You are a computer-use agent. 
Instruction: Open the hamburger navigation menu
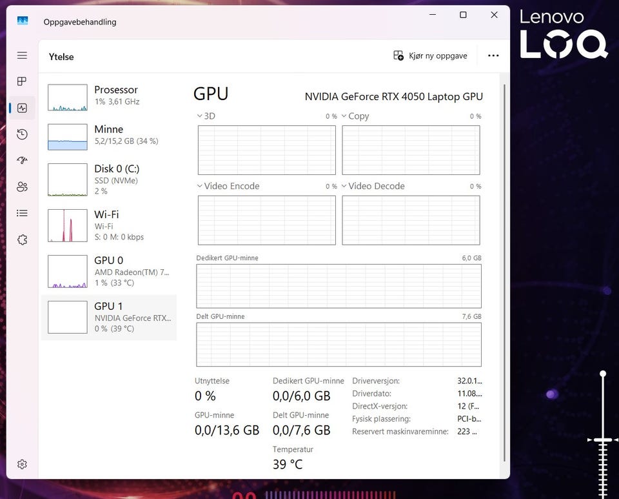point(22,56)
